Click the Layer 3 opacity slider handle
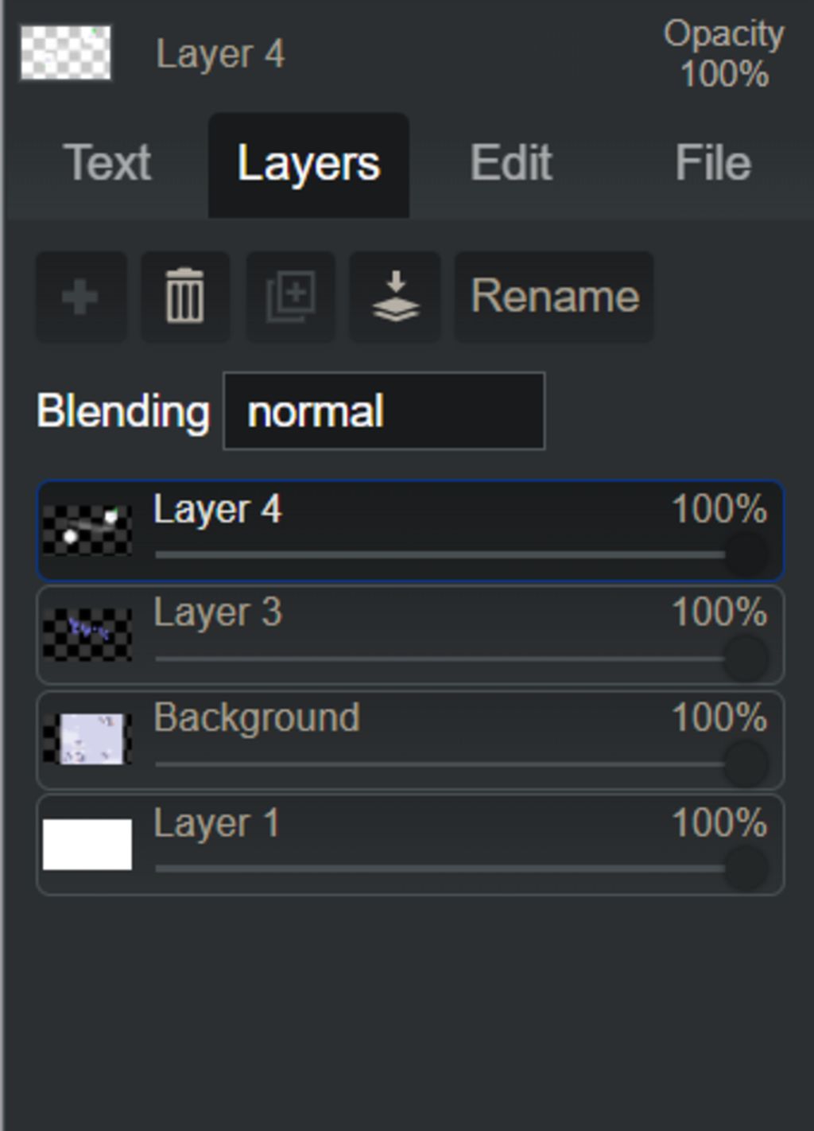This screenshot has width=814, height=1131. click(746, 659)
